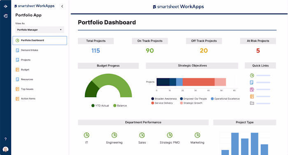Click the Project Type widget title
Screen dimensions: 288x155
(245, 122)
